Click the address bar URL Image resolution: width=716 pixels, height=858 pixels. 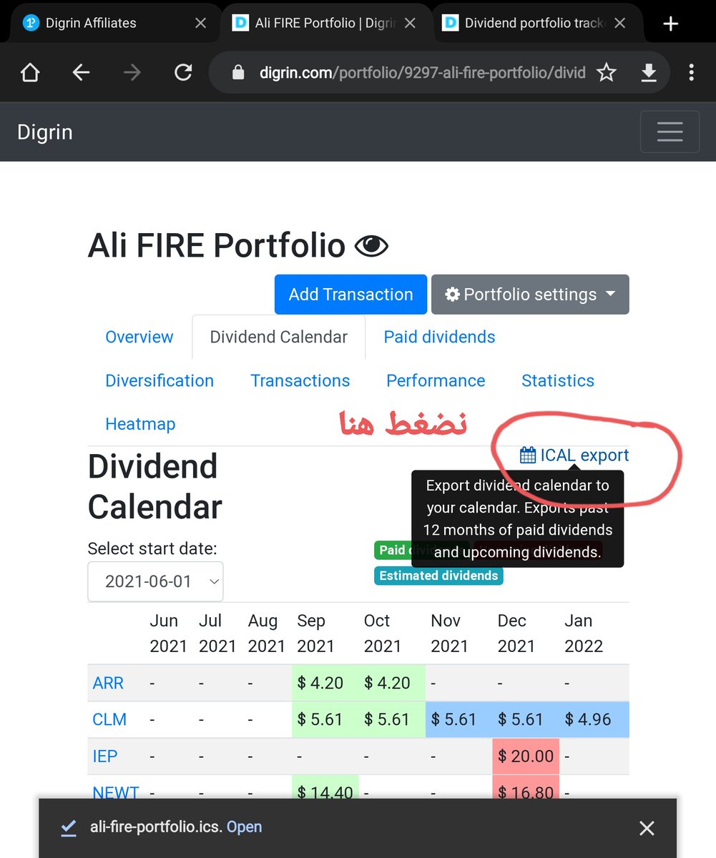(x=423, y=73)
